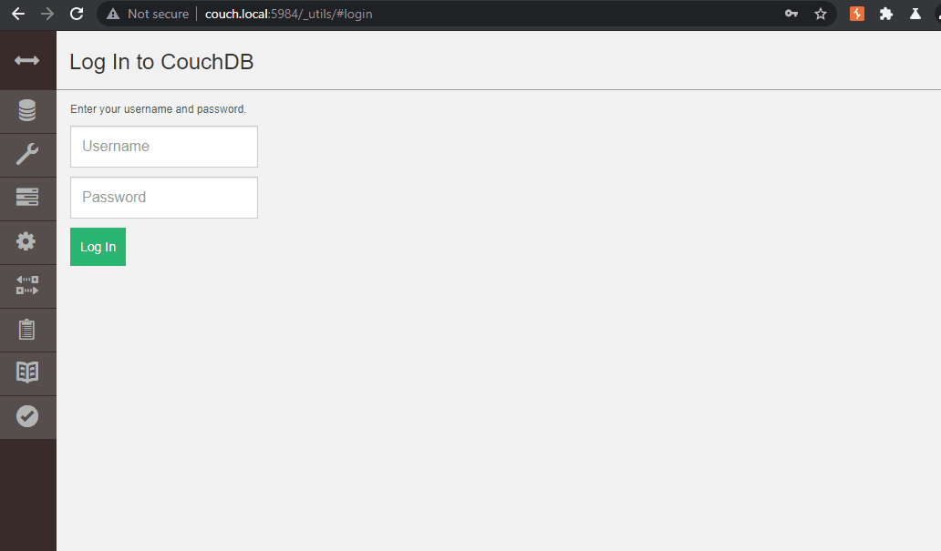941x551 pixels.
Task: Focus the Password input field
Action: click(164, 198)
